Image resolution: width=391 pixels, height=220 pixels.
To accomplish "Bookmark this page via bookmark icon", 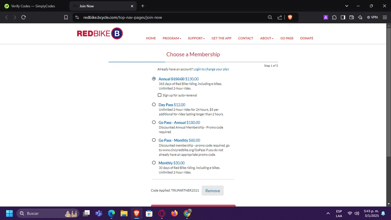I will (66, 17).
